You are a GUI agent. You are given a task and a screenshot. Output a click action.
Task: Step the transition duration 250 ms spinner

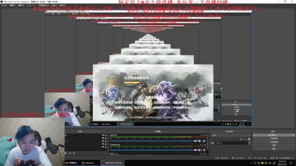pyautogui.click(x=249, y=143)
